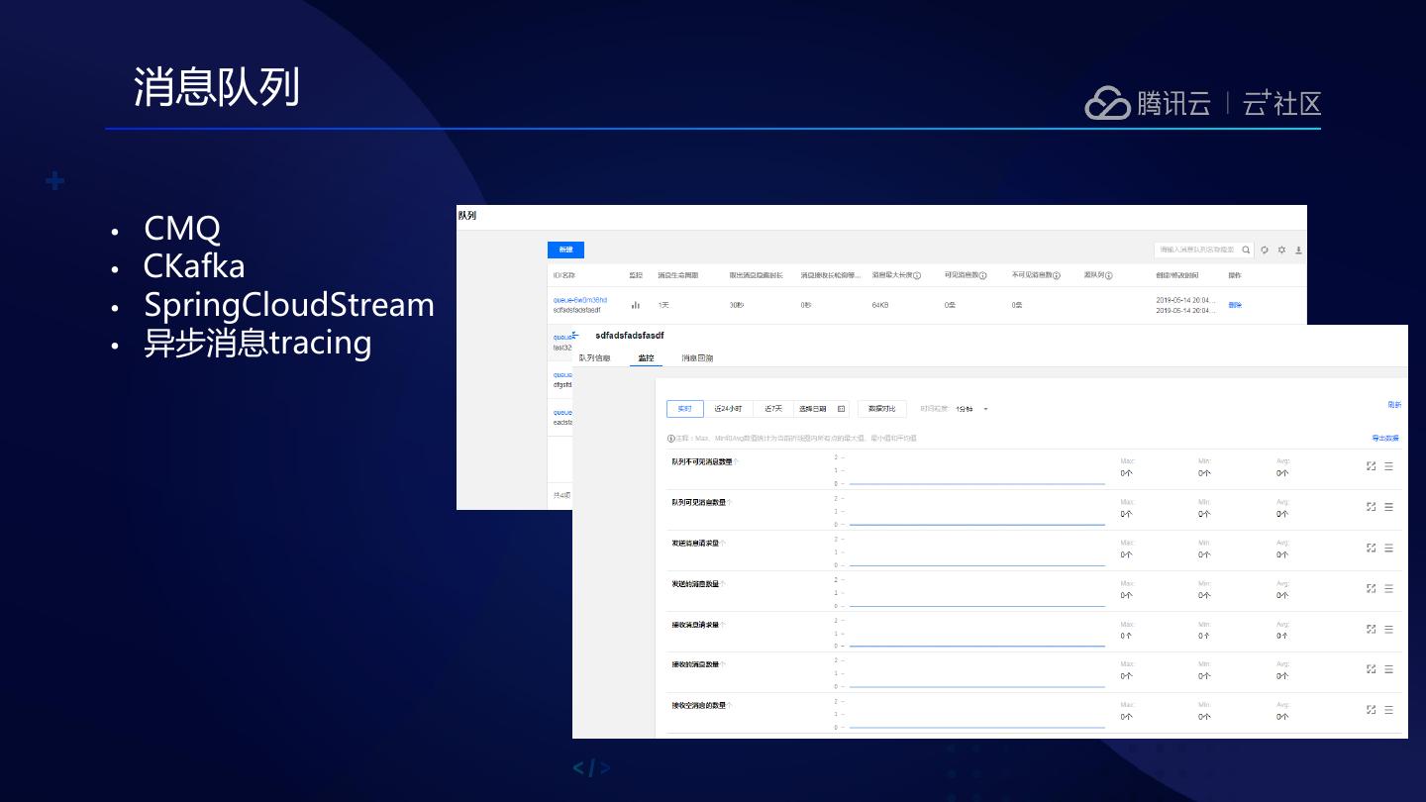Switch to the 消息回溯 tab
This screenshot has height=802, width=1426.
pos(697,357)
